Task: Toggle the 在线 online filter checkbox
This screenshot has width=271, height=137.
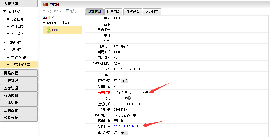Action: (68, 11)
